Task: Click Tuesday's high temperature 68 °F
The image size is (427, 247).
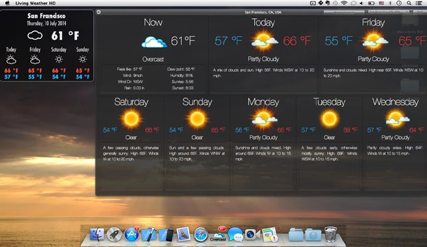Action: tap(350, 130)
